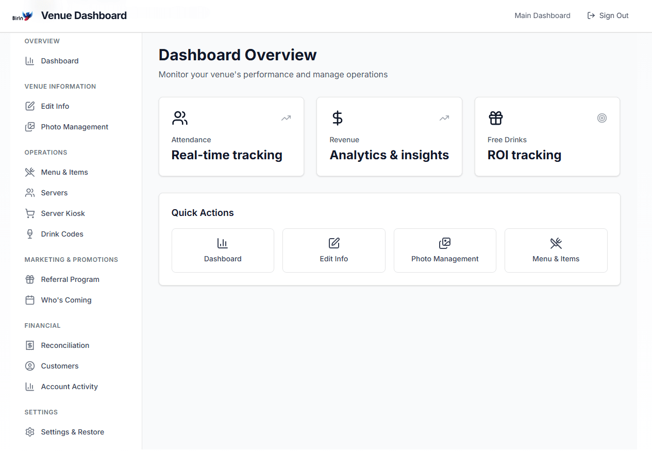
Task: Select the Menu & Items utensils icon in sidebar
Action: coord(30,172)
